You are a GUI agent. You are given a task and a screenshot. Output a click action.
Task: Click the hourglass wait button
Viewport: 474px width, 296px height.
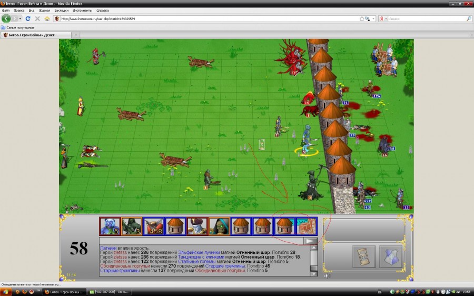click(x=364, y=256)
